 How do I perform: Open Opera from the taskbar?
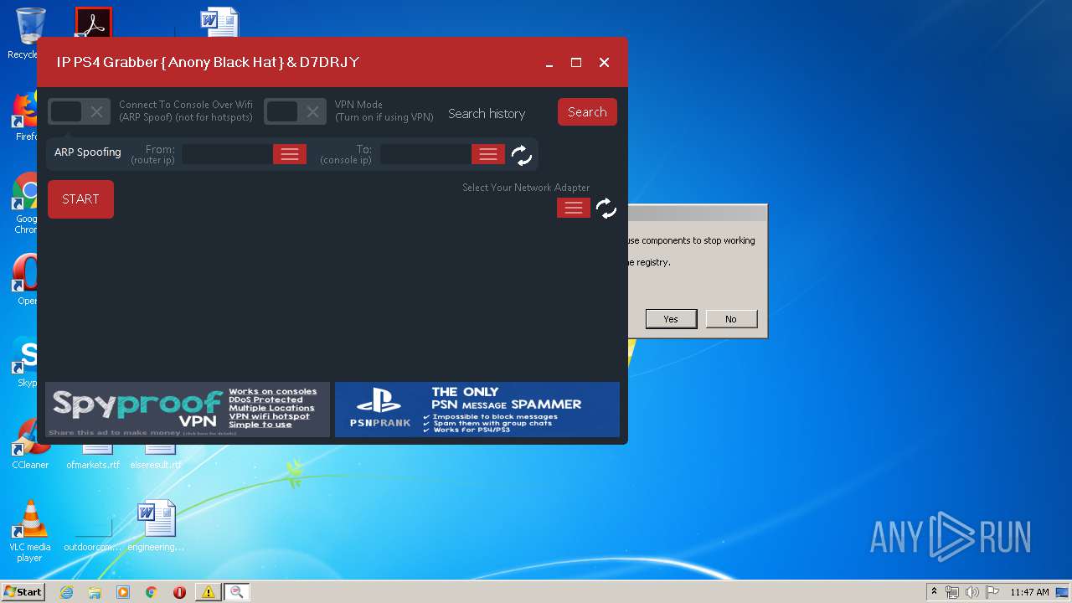pos(179,592)
